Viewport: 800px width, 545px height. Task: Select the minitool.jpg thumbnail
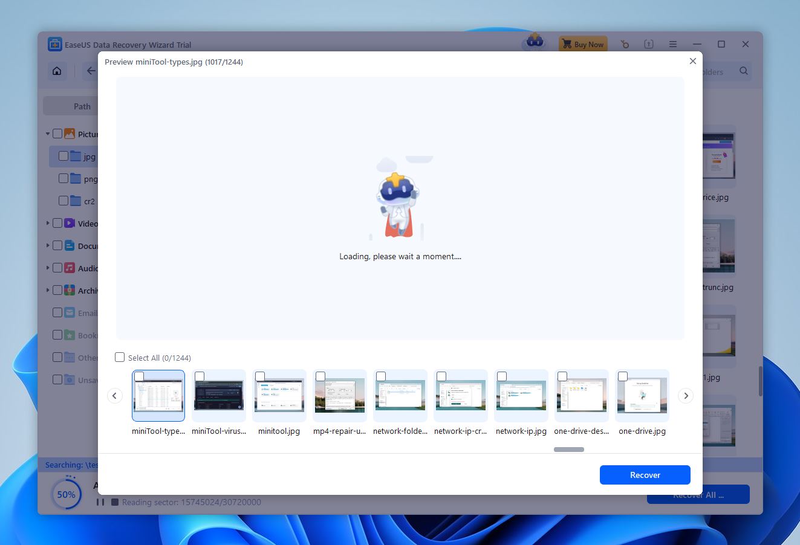279,395
